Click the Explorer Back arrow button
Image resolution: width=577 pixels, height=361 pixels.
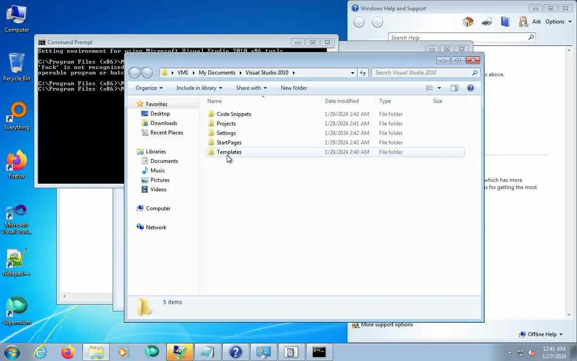(134, 73)
